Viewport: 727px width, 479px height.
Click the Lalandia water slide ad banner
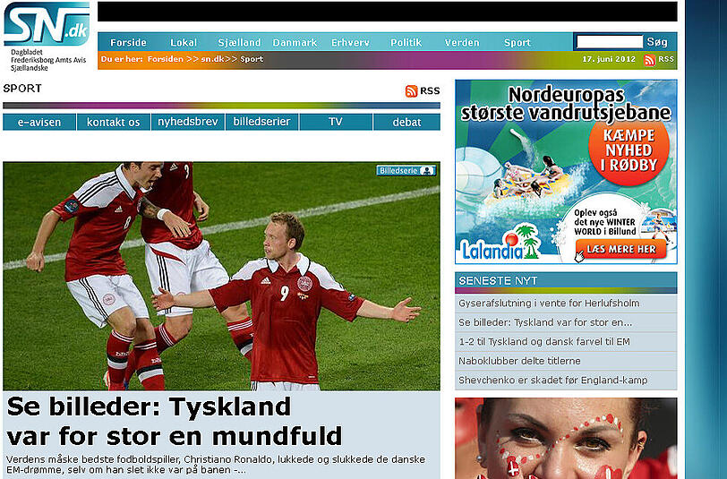(566, 172)
